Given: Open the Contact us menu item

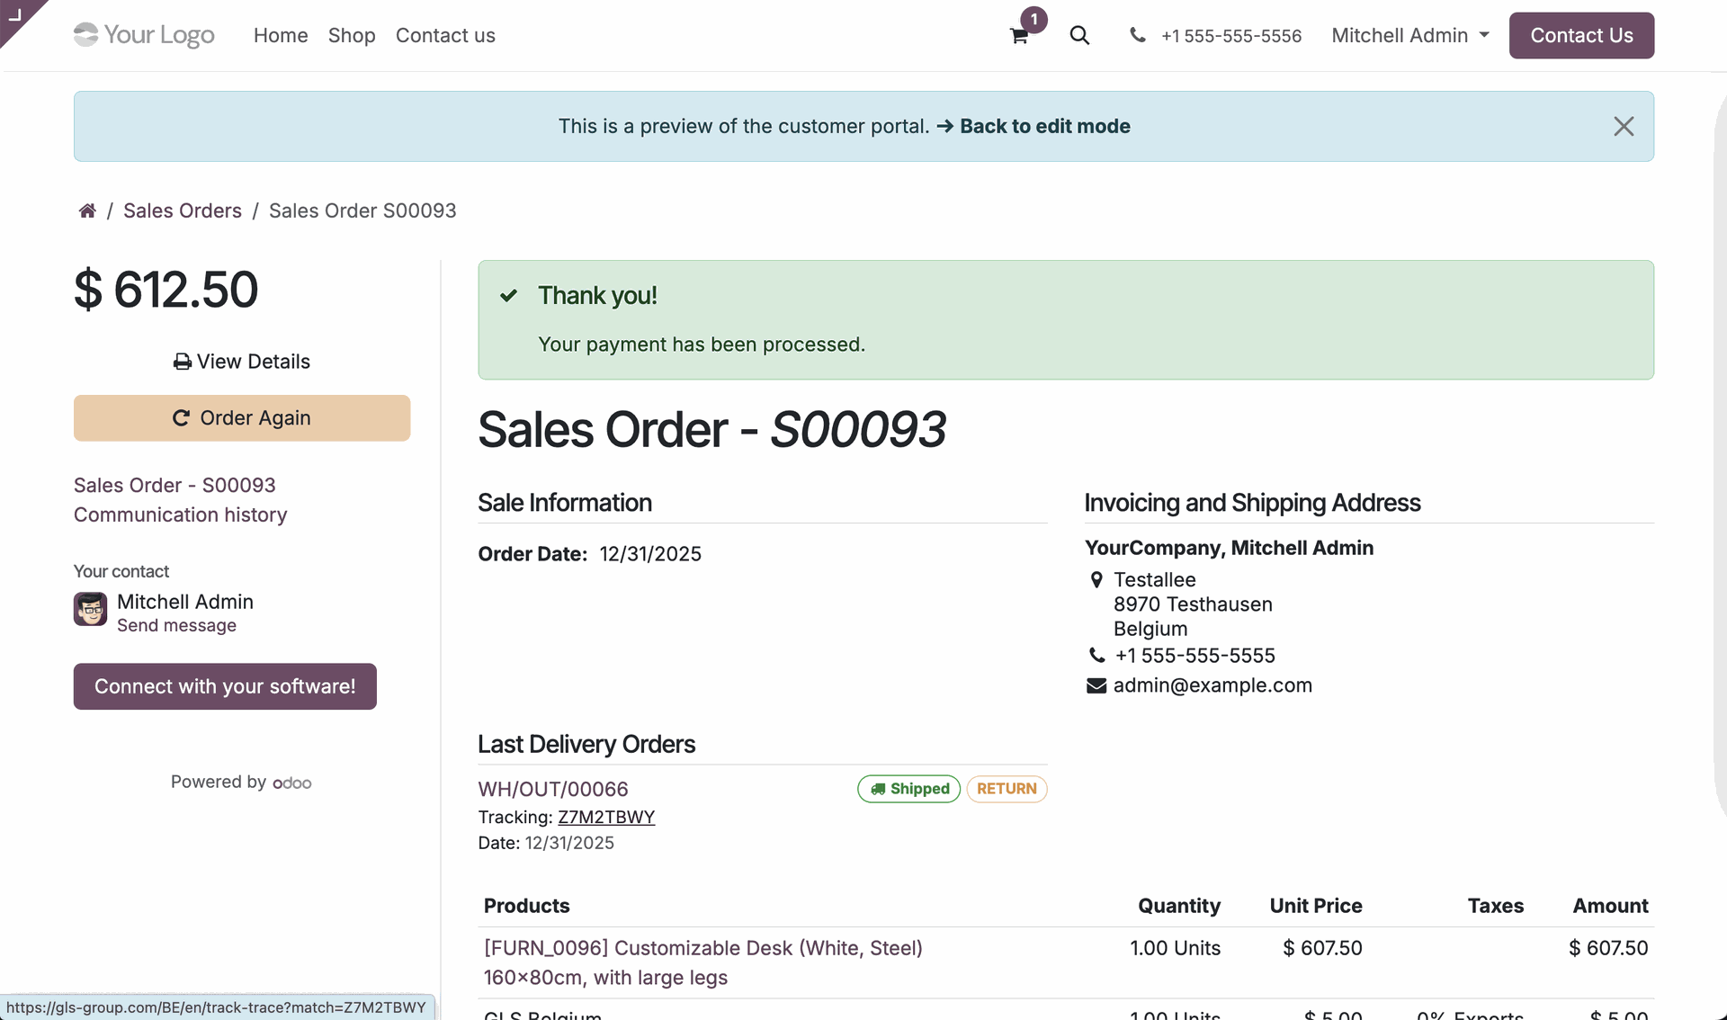Looking at the screenshot, I should point(445,35).
